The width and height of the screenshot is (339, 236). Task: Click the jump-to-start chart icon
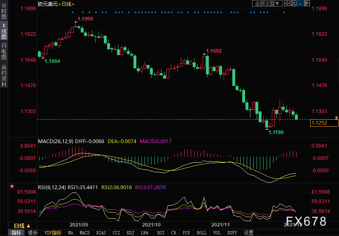pos(294,3)
